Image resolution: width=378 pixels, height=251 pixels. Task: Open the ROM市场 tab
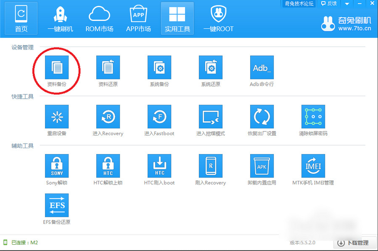coord(99,18)
